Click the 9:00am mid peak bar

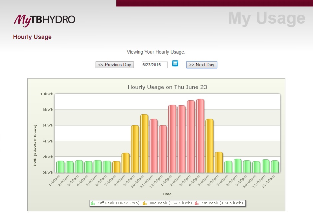[135, 149]
